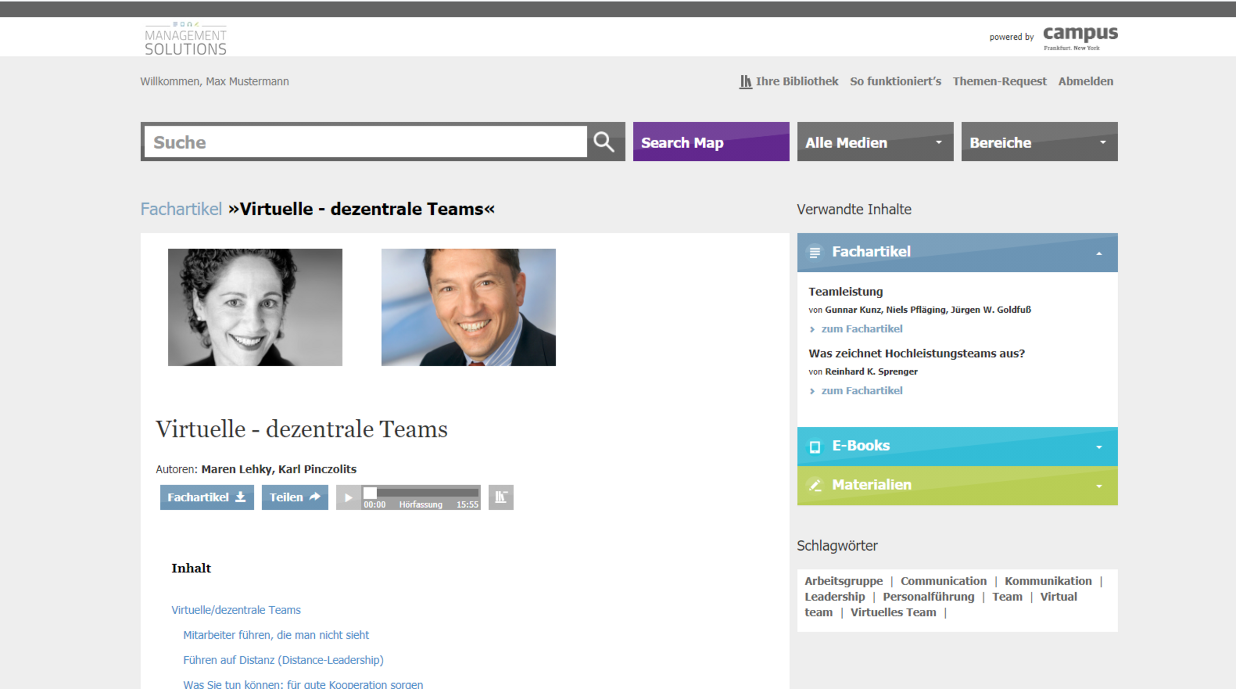
Task: Select the Team keyword tag
Action: (1007, 597)
